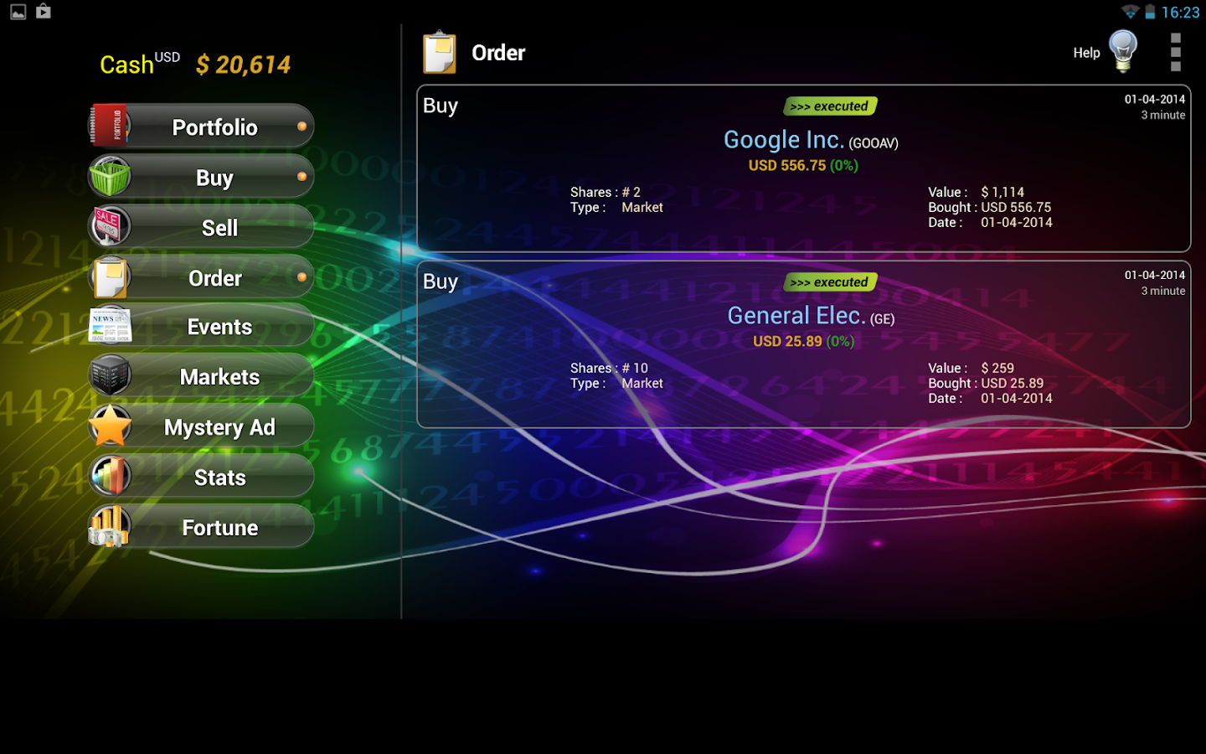
Task: Tap the building Markets icon
Action: coord(110,376)
